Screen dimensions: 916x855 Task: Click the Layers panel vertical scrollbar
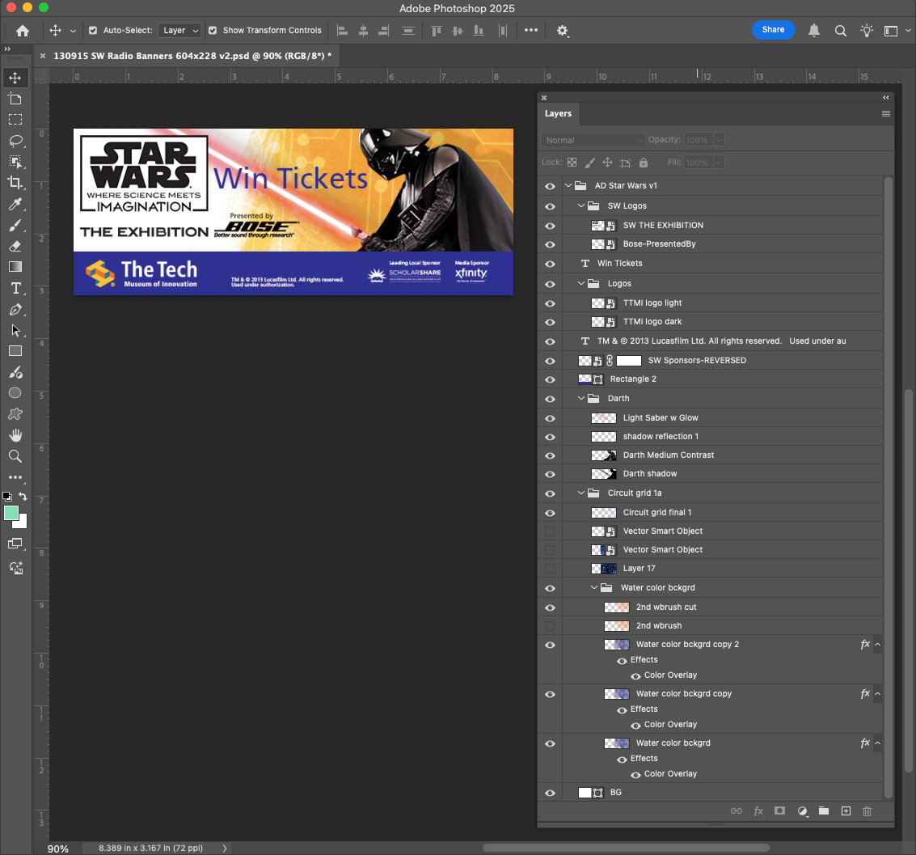(x=888, y=487)
